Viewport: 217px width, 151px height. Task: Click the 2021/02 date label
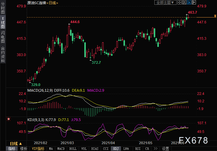click(41, 143)
